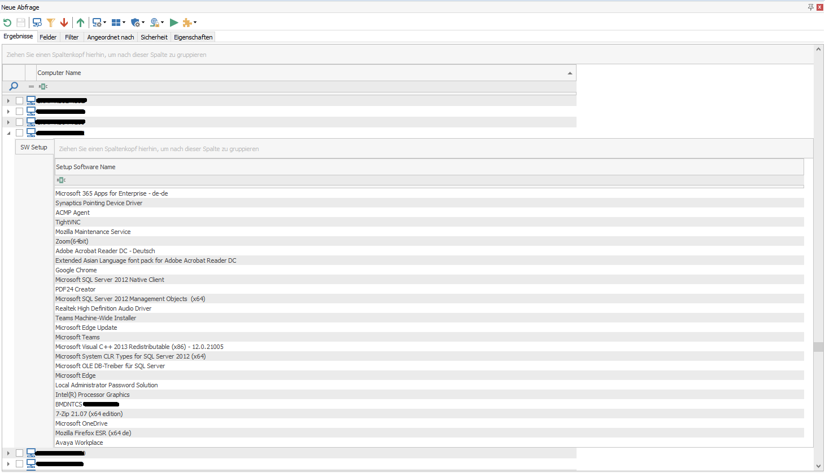Select Microsoft SQL Server 2012 Native Client row

(429, 280)
